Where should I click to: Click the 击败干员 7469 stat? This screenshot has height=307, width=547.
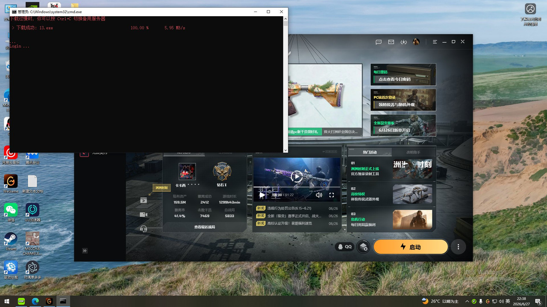click(x=205, y=213)
